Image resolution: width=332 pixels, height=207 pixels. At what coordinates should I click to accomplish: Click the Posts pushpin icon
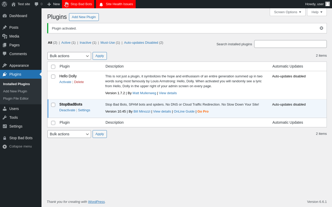(5, 27)
